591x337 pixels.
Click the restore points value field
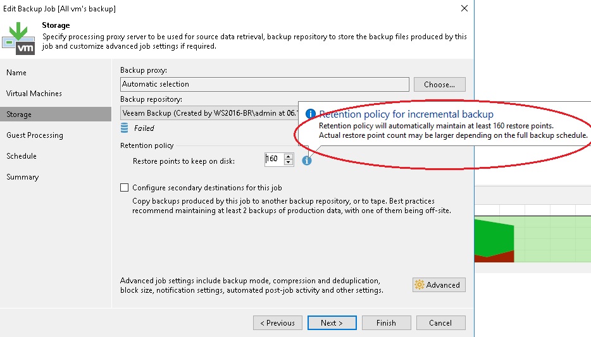[275, 159]
